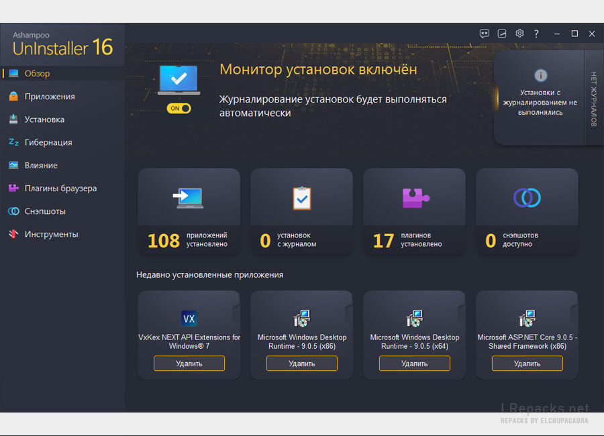604x436 pixels.
Task: Open the Приложения section
Action: pos(50,97)
